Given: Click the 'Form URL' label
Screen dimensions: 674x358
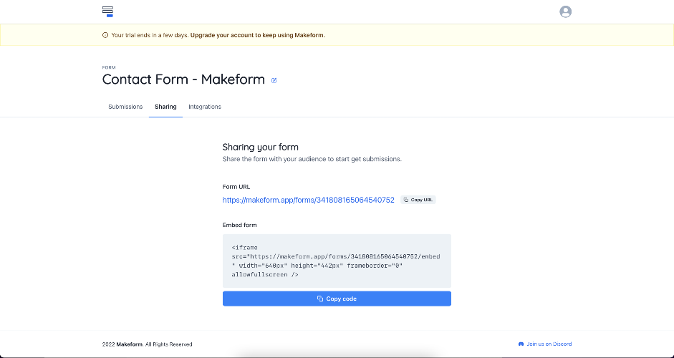Looking at the screenshot, I should tap(236, 187).
